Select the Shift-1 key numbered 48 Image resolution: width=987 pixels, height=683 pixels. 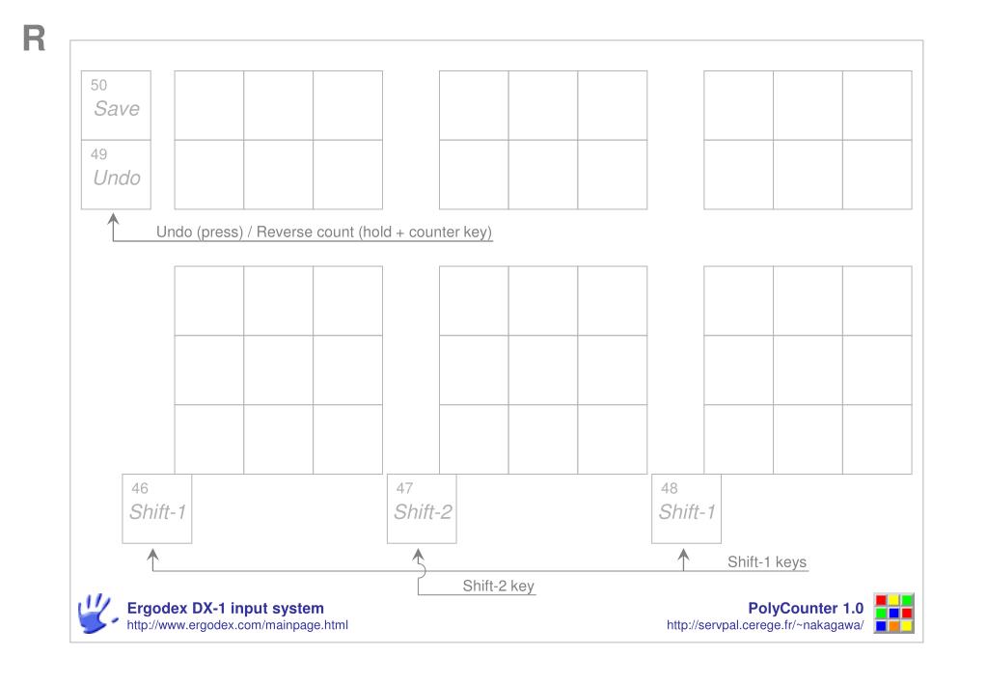(686, 508)
